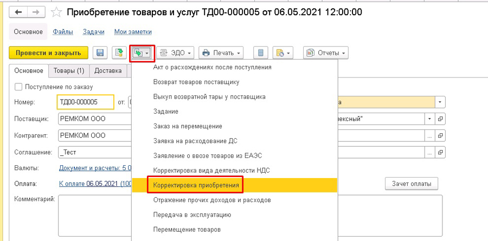
Task: Select the Основное form tab
Action: coord(29,70)
